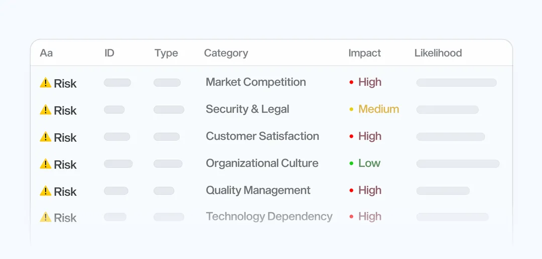
Task: Select the Low impact value
Action: pyautogui.click(x=369, y=163)
